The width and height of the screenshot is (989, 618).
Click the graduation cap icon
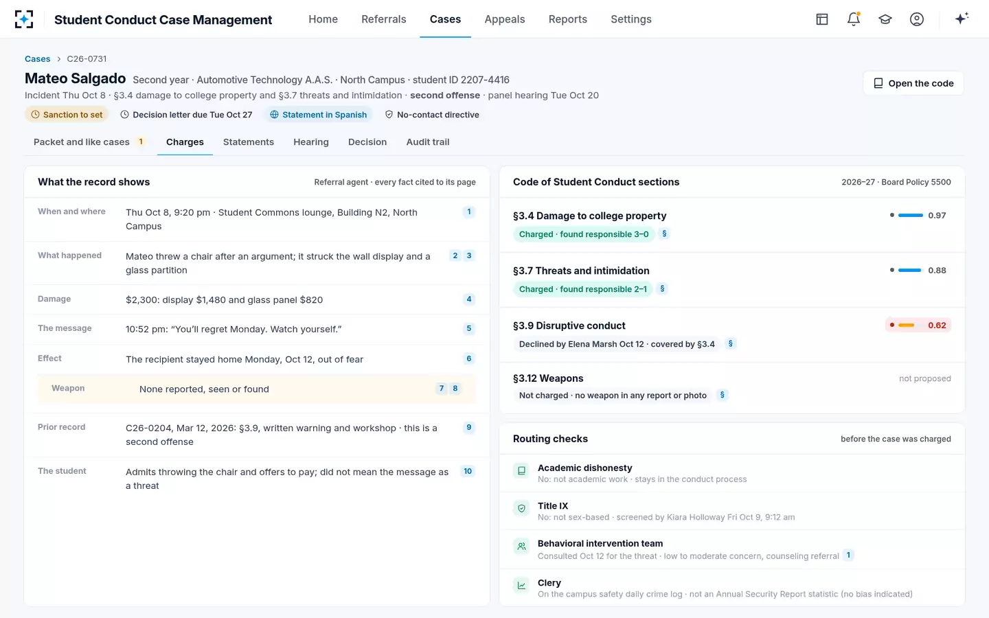tap(885, 19)
